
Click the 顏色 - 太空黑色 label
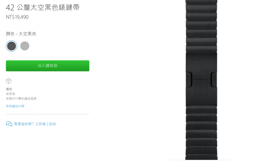(21, 34)
